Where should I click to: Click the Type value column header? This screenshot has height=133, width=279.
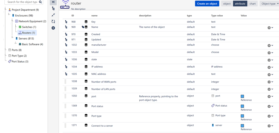pyautogui.click(x=217, y=16)
